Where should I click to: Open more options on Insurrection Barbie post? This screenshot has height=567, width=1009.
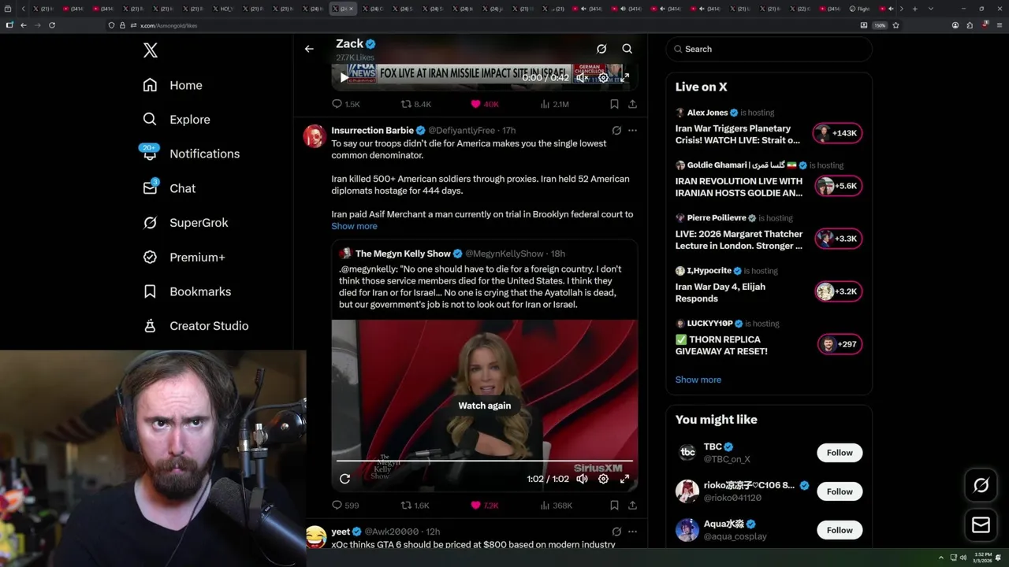(x=632, y=131)
